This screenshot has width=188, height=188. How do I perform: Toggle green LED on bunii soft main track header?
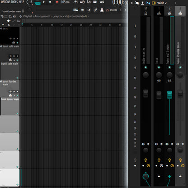tap(17, 60)
